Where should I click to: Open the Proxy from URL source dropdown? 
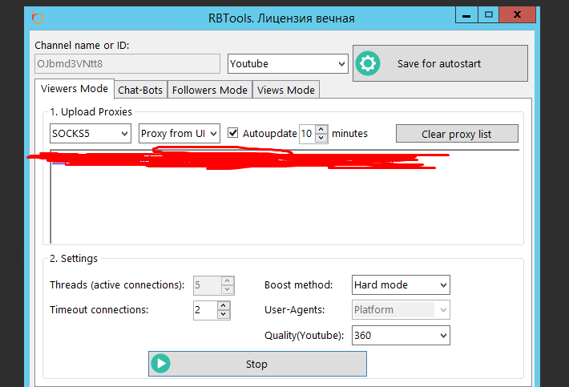[x=179, y=134]
